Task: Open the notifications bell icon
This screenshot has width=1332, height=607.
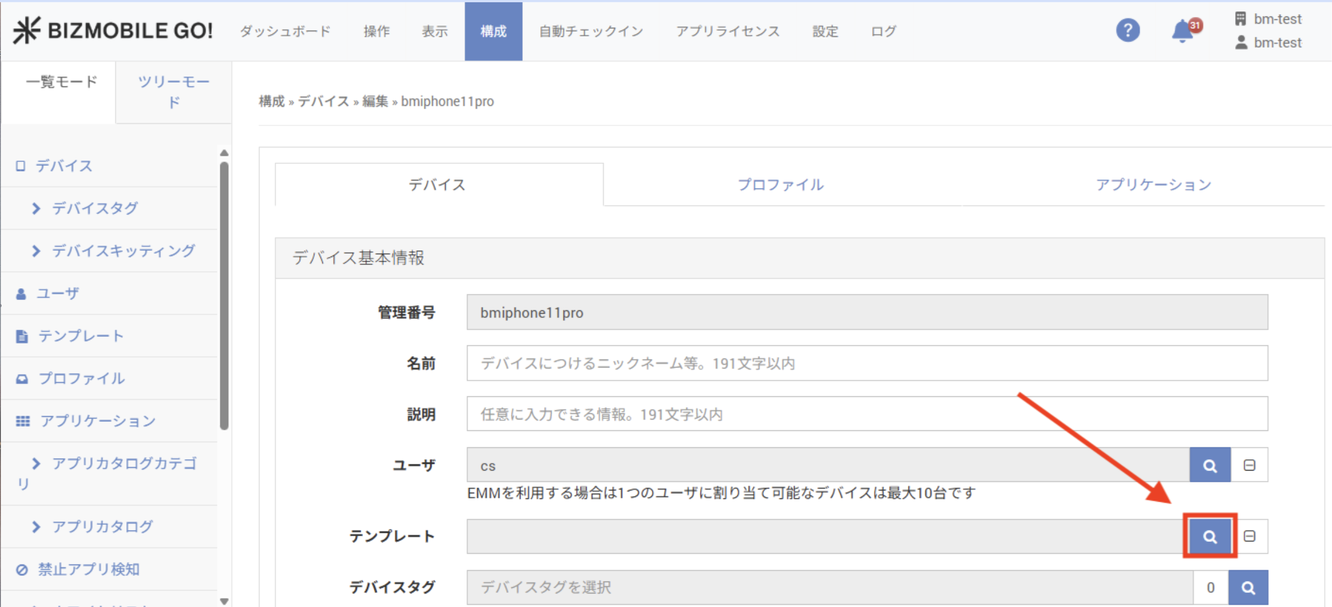Action: (1182, 31)
